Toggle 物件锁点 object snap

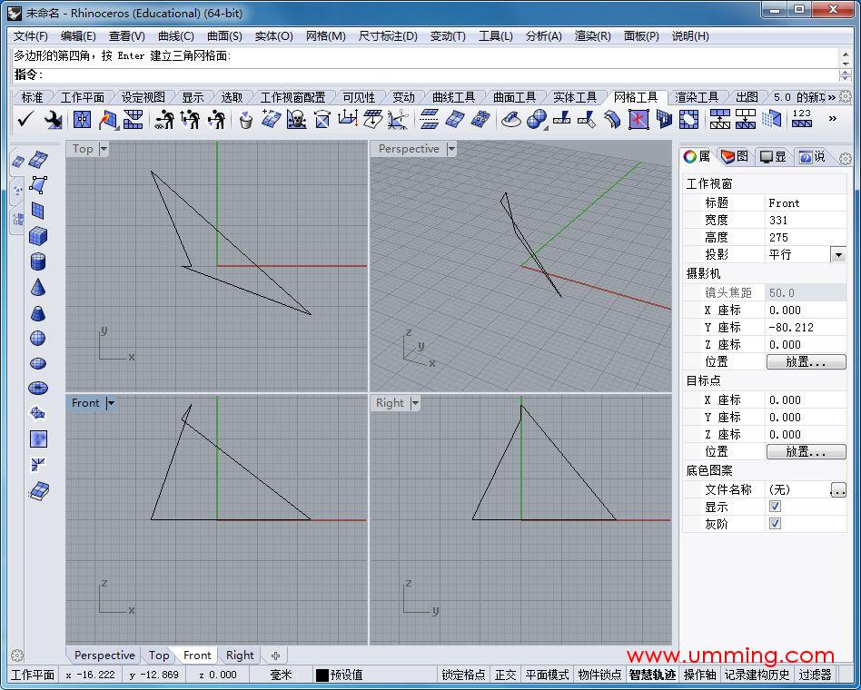point(599,675)
